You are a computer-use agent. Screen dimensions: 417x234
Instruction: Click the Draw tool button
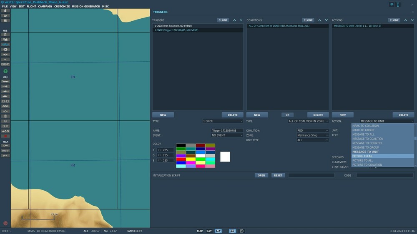[x=5, y=151]
